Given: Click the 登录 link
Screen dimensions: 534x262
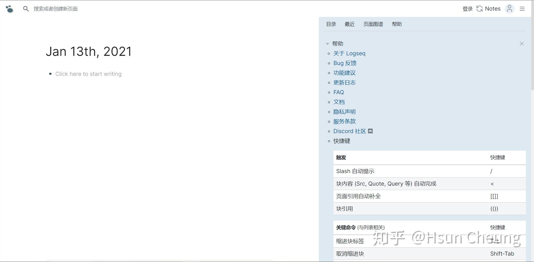Looking at the screenshot, I should [467, 9].
